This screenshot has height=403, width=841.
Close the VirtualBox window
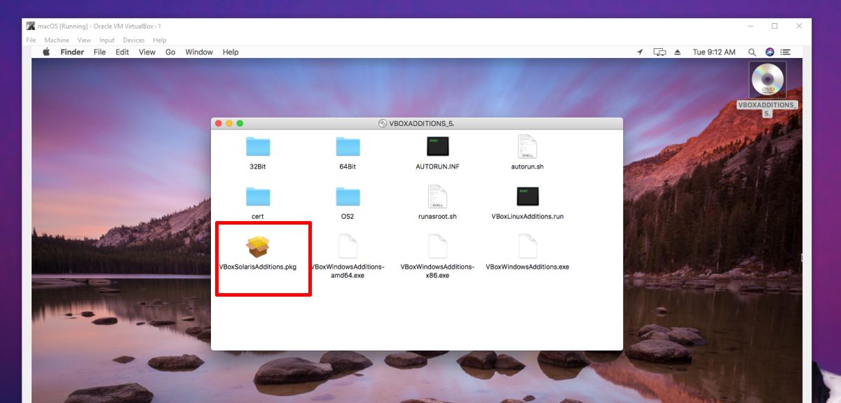tap(799, 26)
